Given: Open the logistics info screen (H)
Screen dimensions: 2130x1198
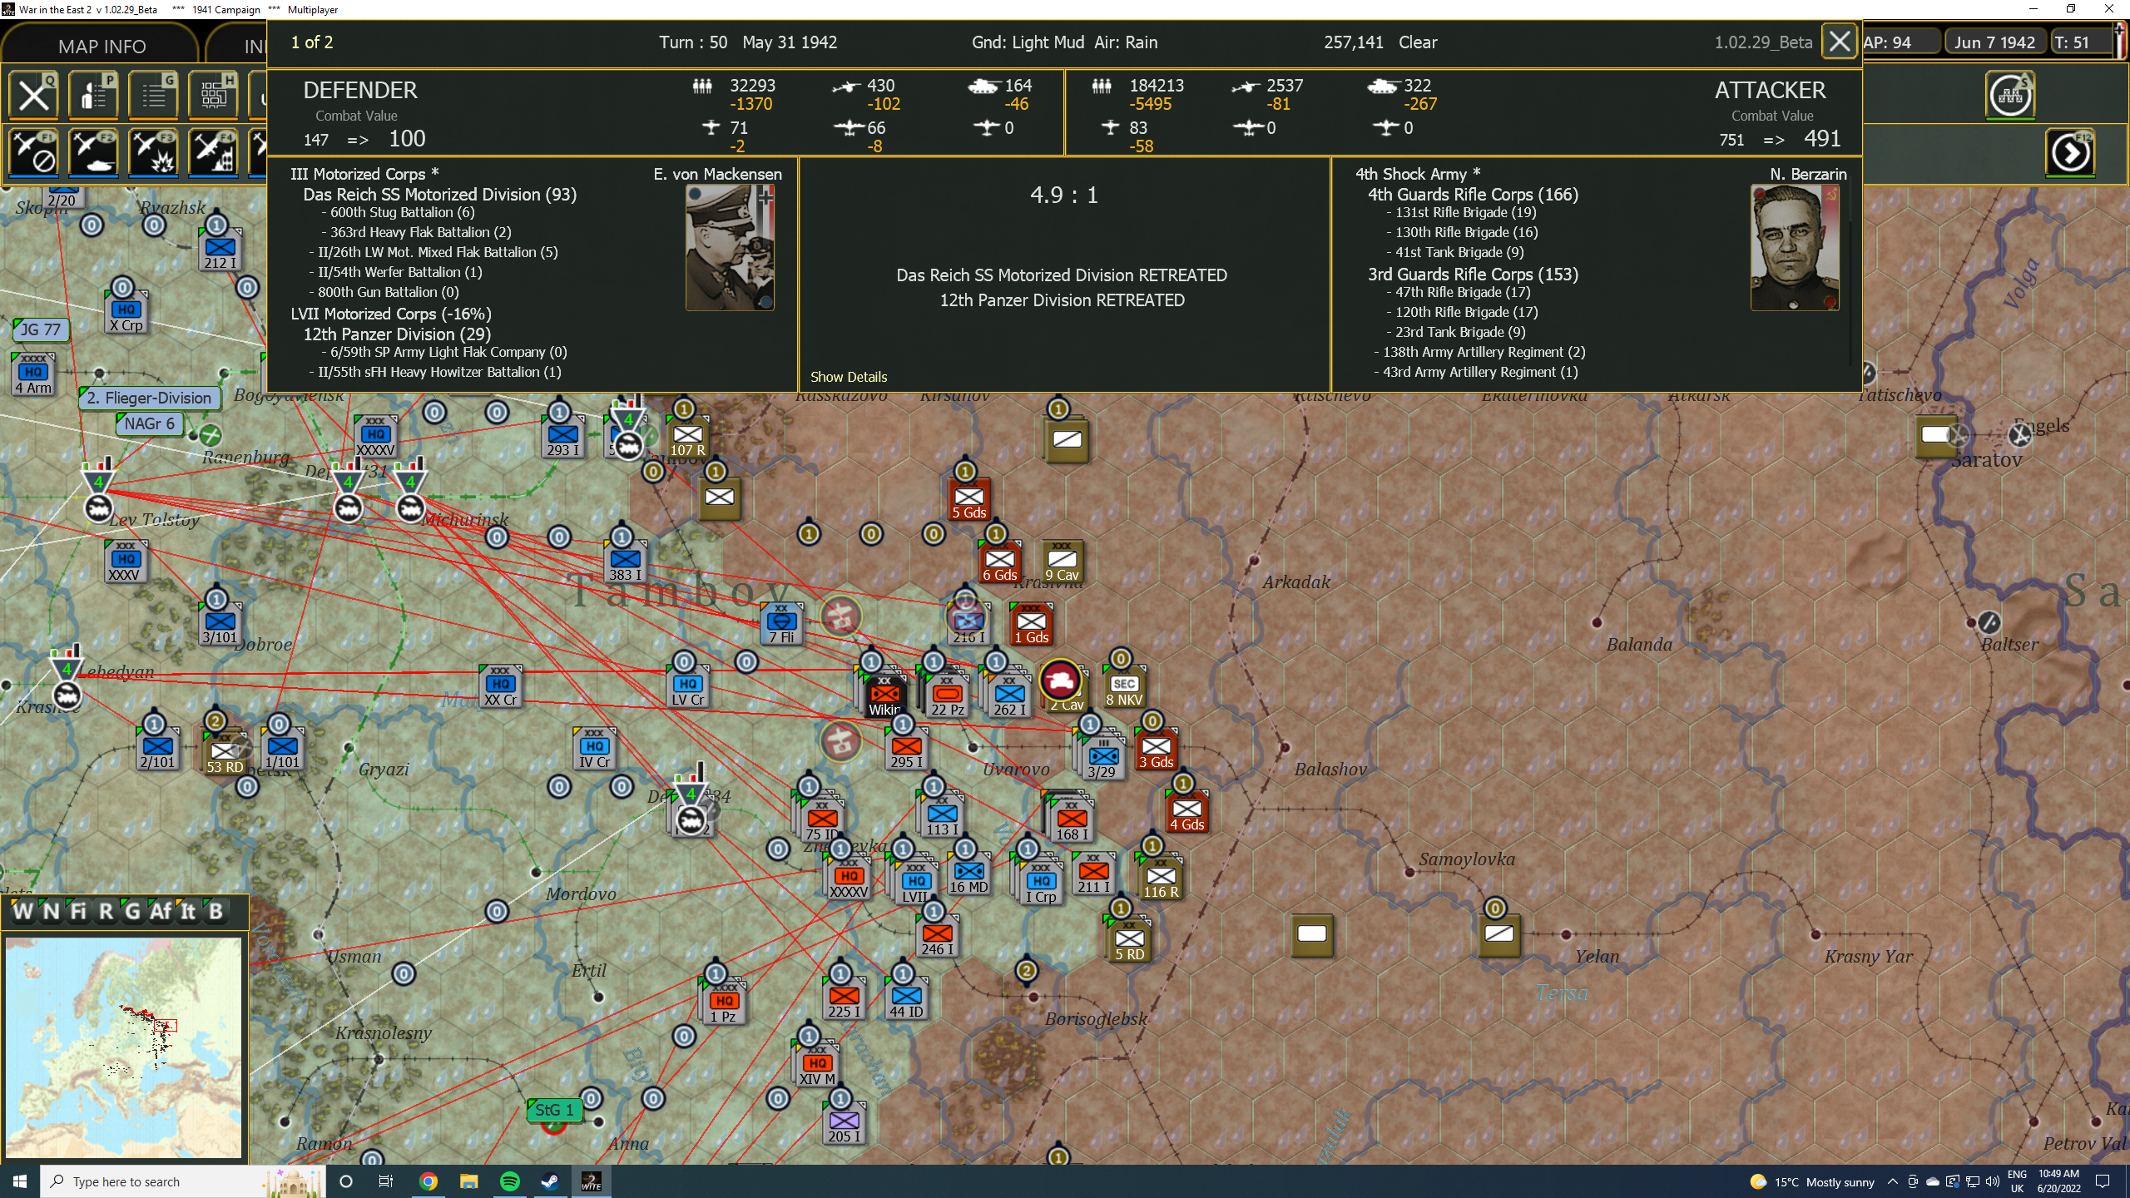Looking at the screenshot, I should (x=214, y=94).
